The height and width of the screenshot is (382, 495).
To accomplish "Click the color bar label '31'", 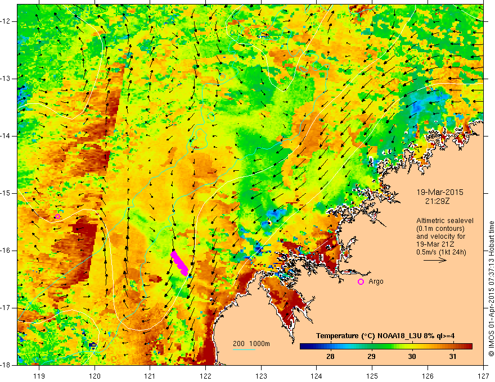I will (x=453, y=357).
